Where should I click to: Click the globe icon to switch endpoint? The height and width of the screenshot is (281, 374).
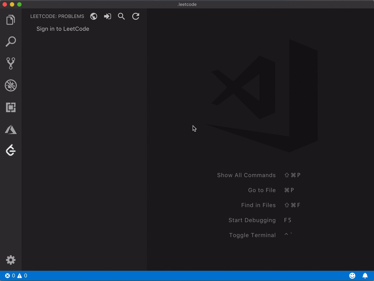[x=93, y=16]
